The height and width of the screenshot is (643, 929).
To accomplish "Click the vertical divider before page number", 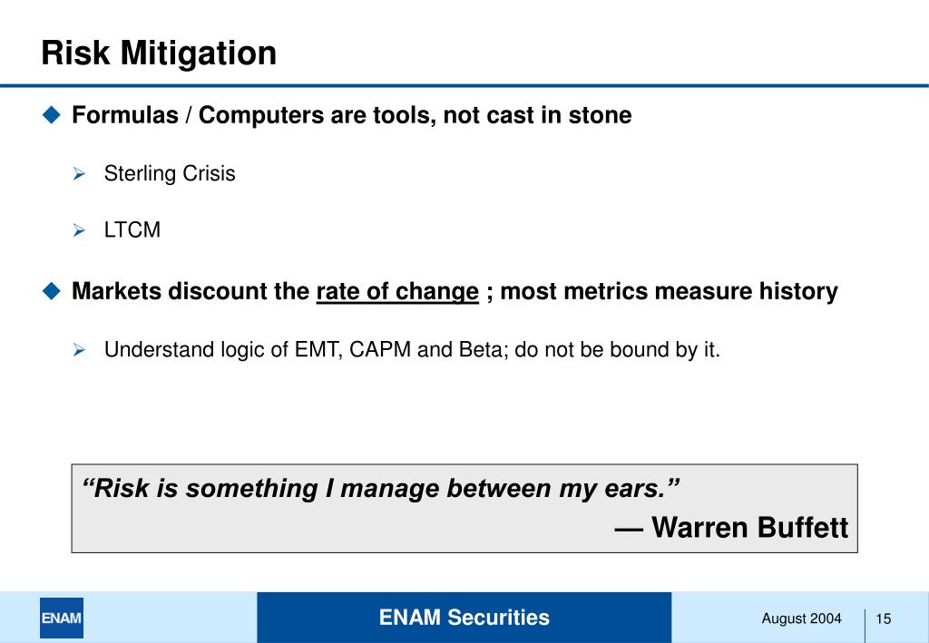I will click(865, 625).
